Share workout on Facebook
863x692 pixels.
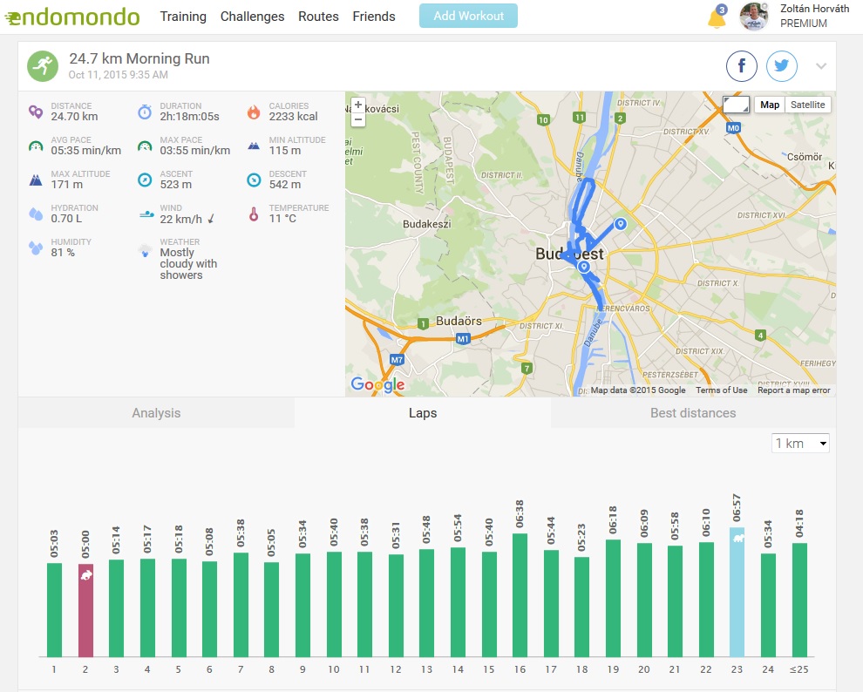tap(741, 66)
